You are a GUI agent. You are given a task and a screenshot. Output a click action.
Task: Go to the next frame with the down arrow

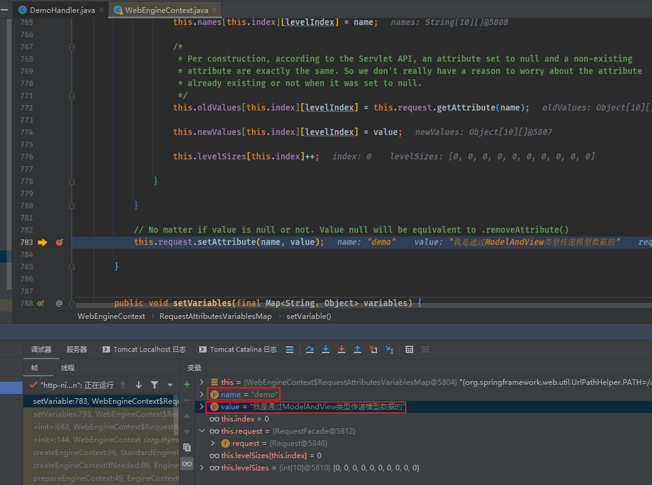tap(139, 385)
